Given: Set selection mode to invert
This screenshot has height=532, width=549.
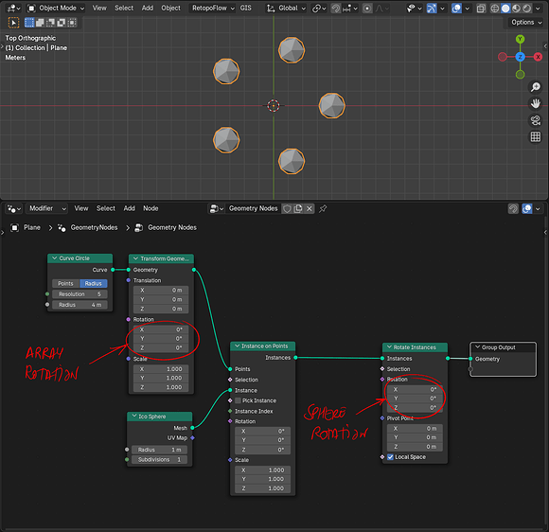Looking at the screenshot, I should coord(62,23).
